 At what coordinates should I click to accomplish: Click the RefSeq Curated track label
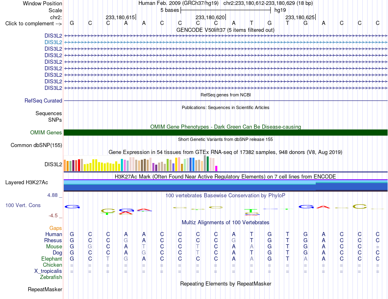(x=43, y=101)
